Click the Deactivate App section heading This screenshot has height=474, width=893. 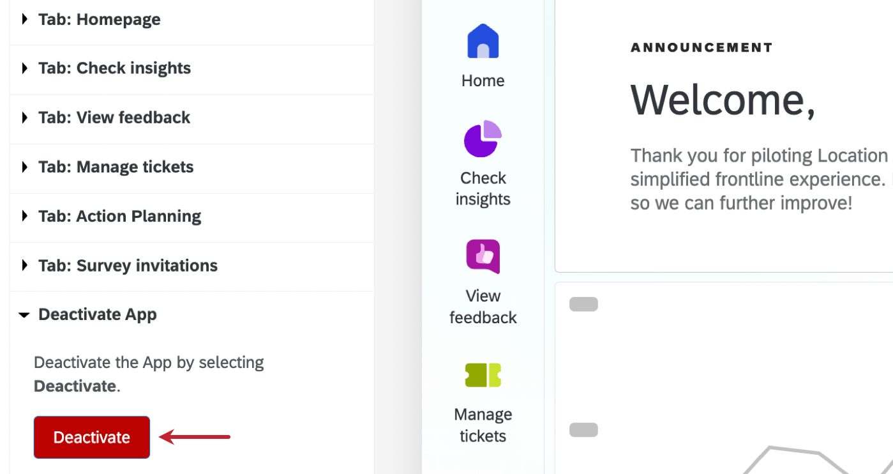(97, 314)
